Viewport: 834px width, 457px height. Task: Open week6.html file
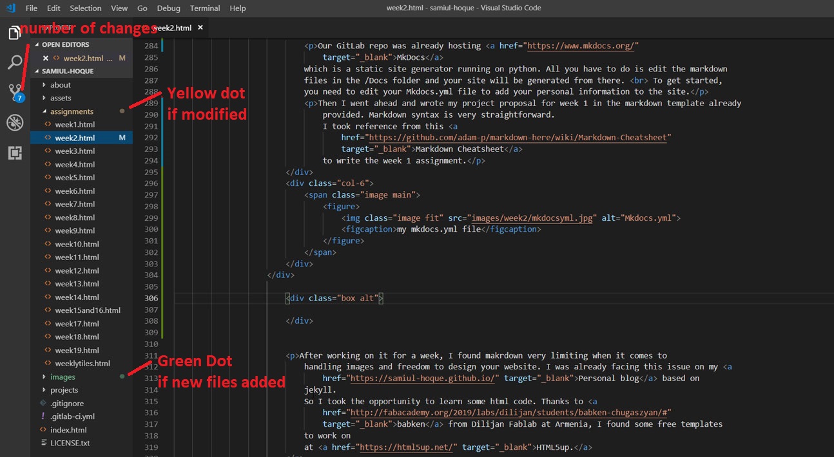click(81, 191)
